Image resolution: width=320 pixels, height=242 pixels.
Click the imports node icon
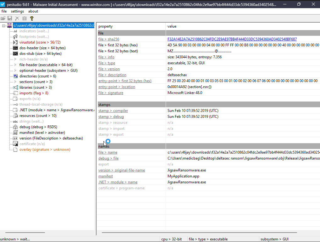(15, 93)
